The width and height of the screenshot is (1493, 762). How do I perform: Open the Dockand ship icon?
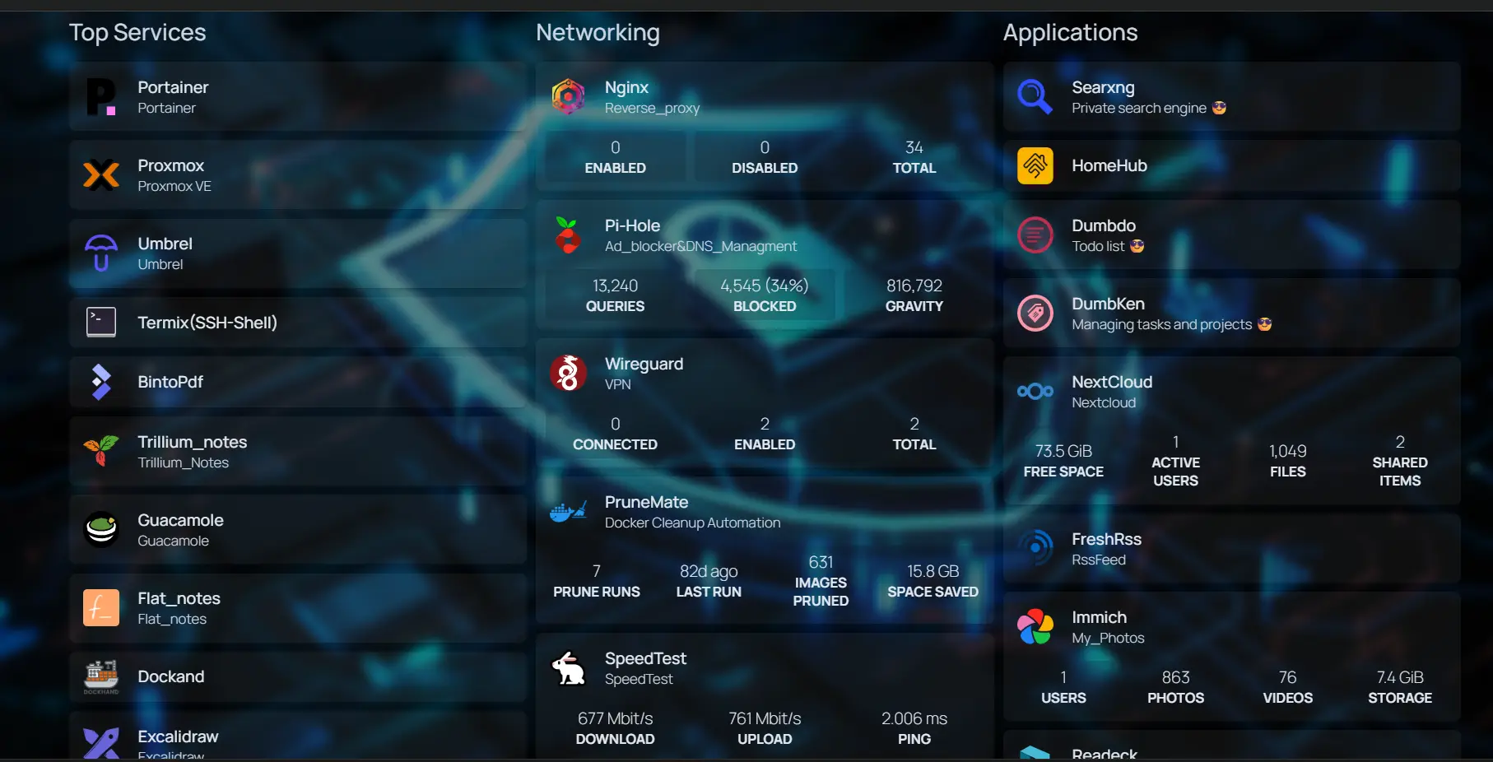[x=101, y=676]
